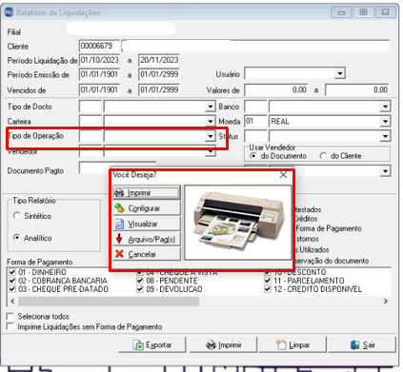Click the Exportar button at the bottom

(152, 344)
